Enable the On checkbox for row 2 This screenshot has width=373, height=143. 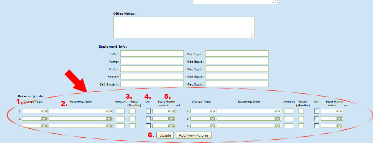pyautogui.click(x=148, y=119)
